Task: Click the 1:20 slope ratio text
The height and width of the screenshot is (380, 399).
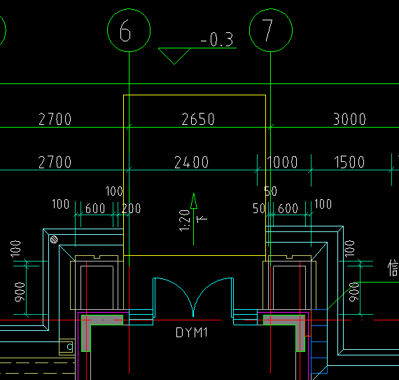Action: point(185,221)
